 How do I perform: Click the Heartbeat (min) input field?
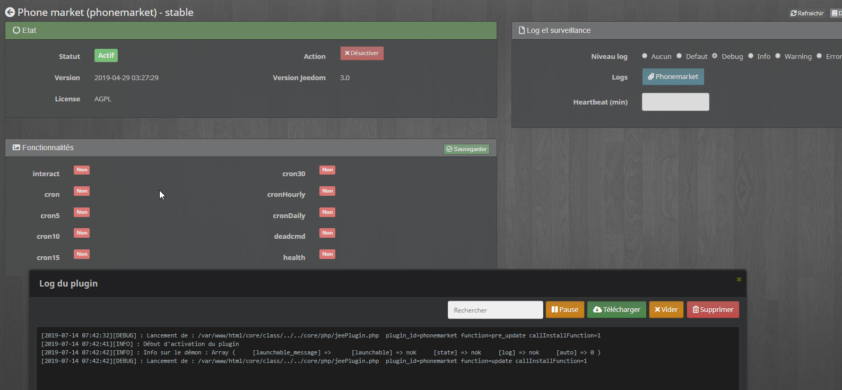[675, 102]
